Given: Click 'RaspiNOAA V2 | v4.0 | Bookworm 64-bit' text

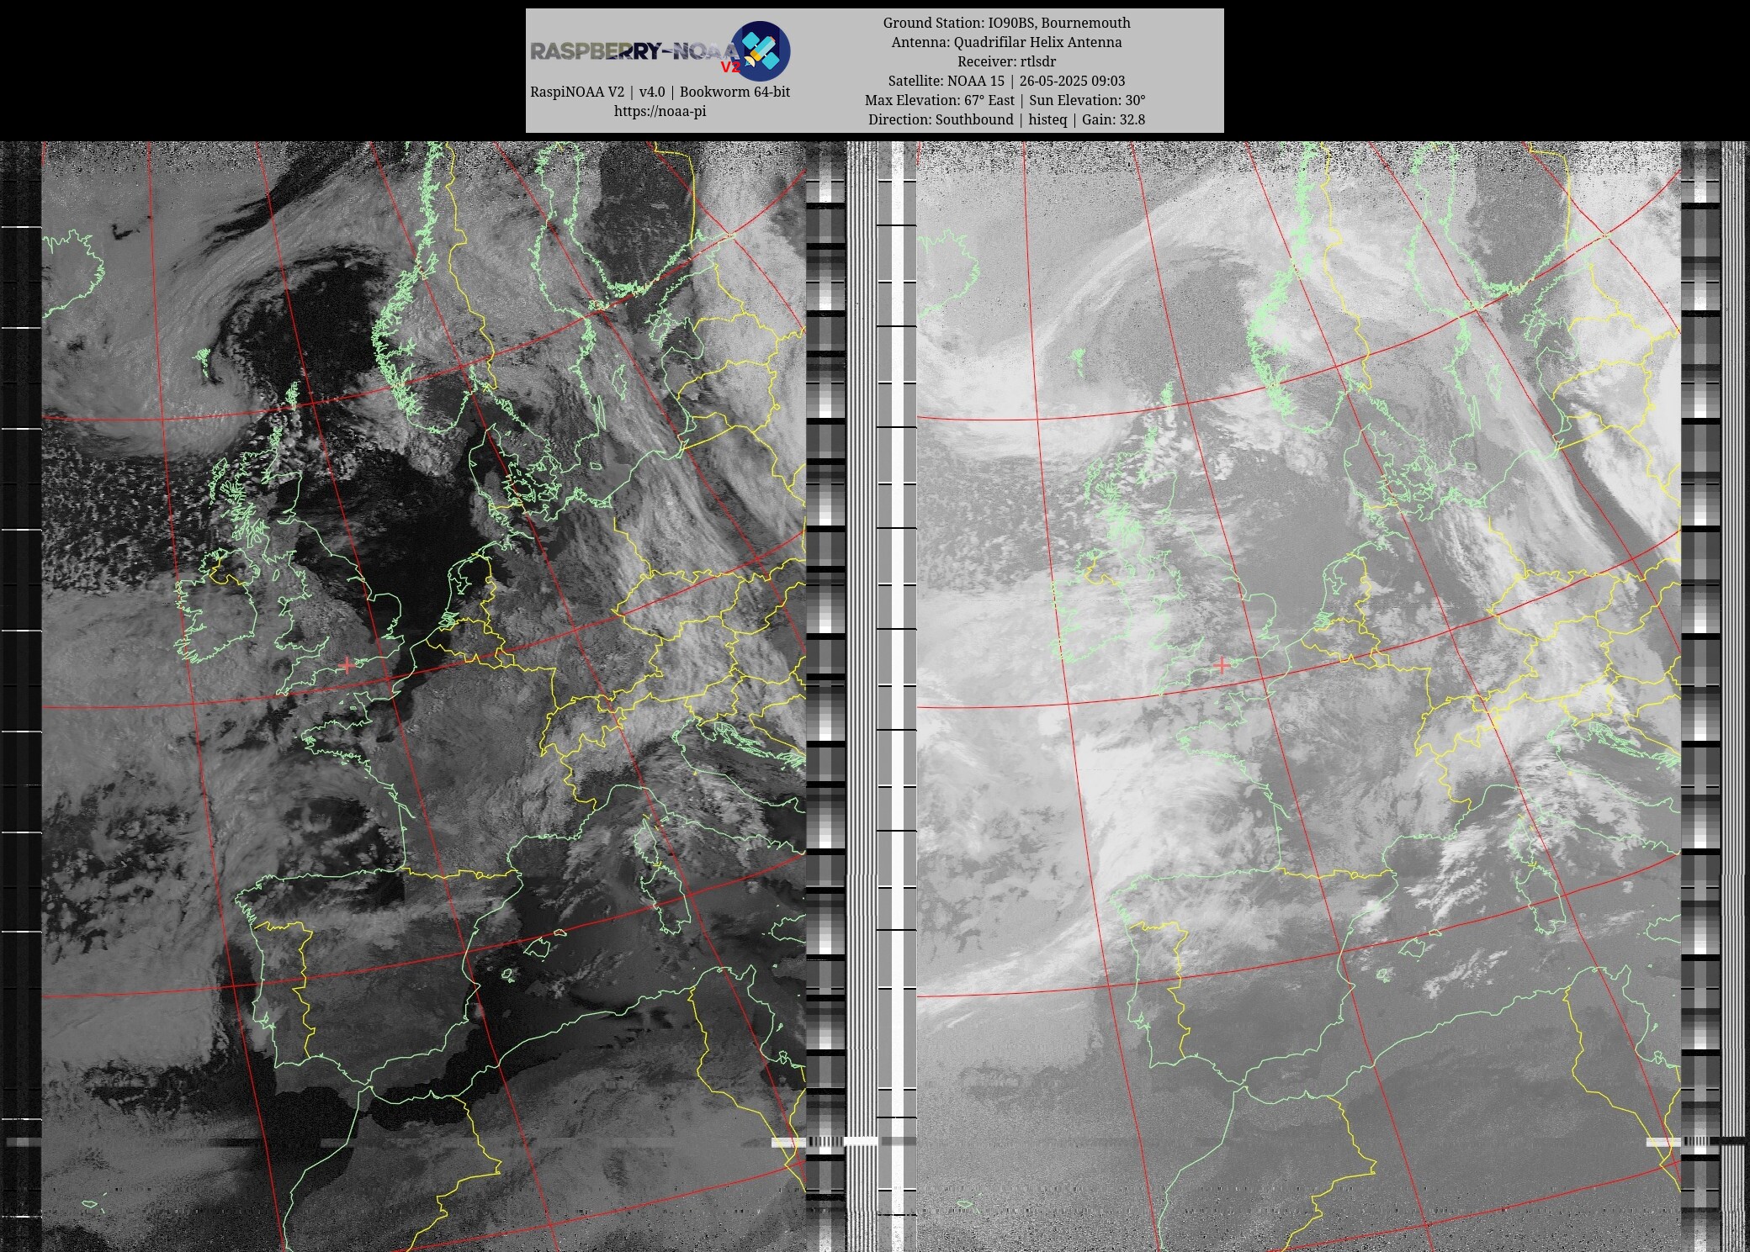Looking at the screenshot, I should coord(660,92).
